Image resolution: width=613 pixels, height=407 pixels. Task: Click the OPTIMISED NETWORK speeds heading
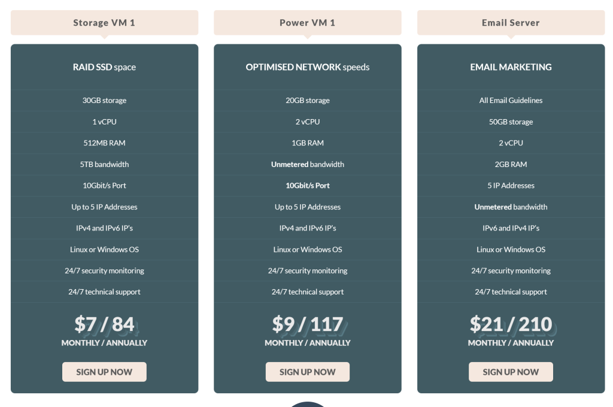click(308, 67)
